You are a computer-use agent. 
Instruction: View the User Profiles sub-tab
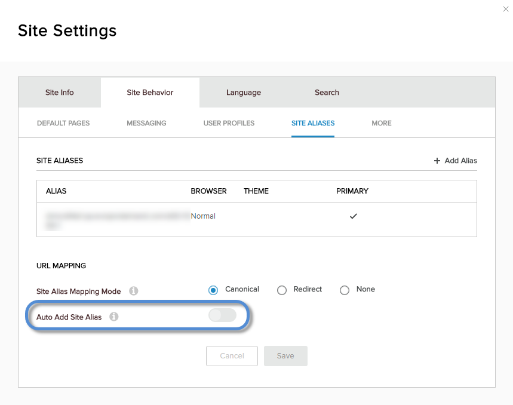229,123
